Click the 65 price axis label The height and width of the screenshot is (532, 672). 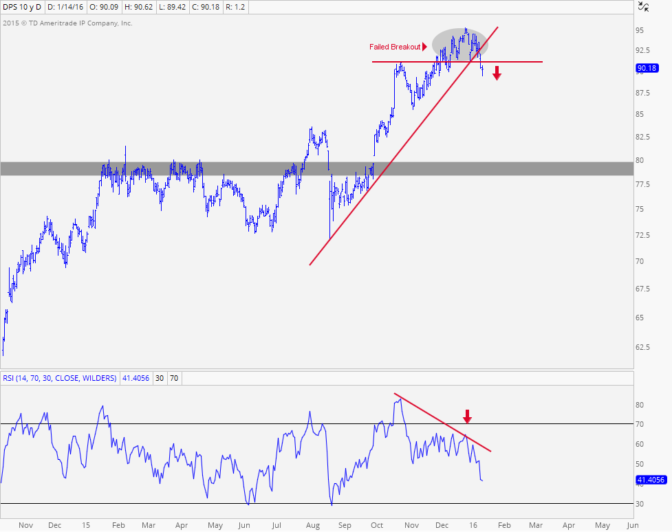click(x=640, y=318)
